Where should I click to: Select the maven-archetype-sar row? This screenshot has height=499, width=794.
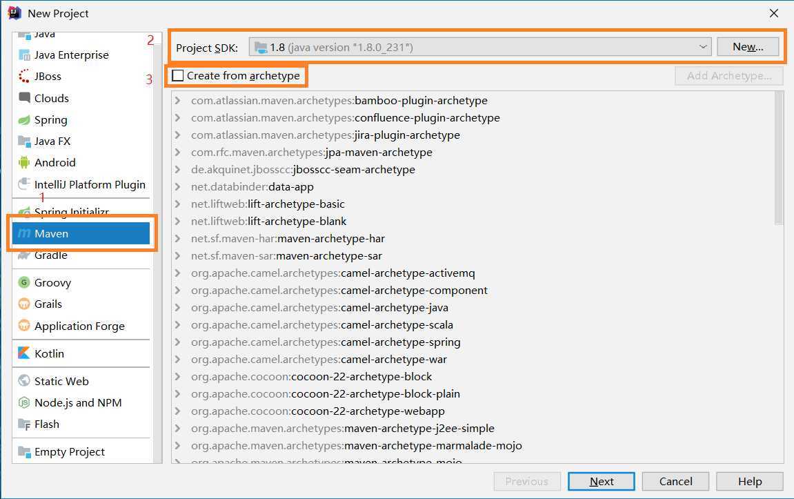pyautogui.click(x=473, y=256)
